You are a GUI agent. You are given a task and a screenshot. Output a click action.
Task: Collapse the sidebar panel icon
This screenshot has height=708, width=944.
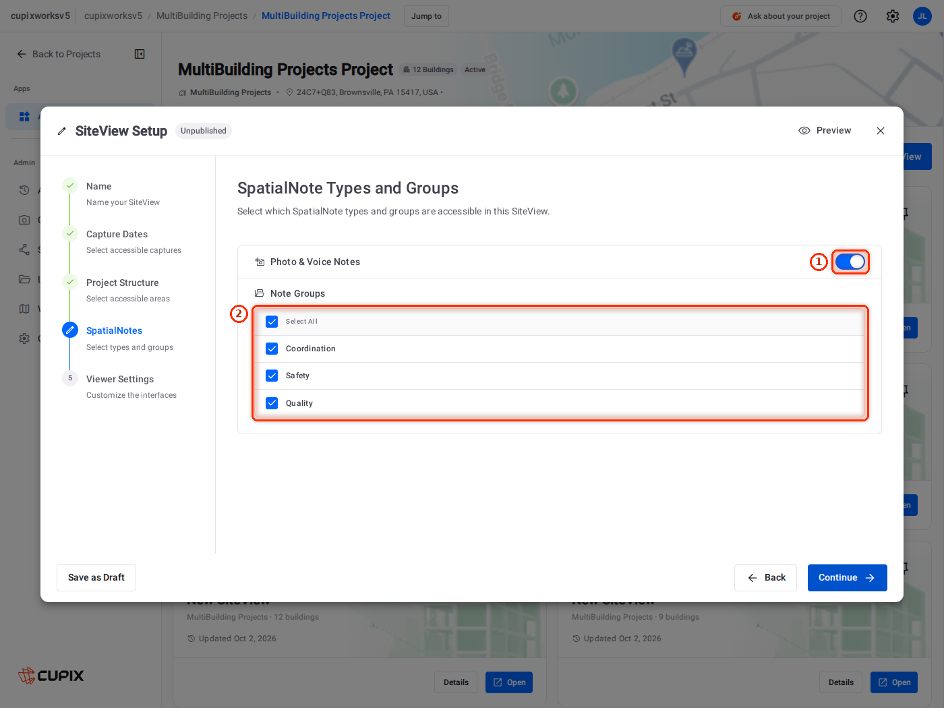(x=140, y=54)
